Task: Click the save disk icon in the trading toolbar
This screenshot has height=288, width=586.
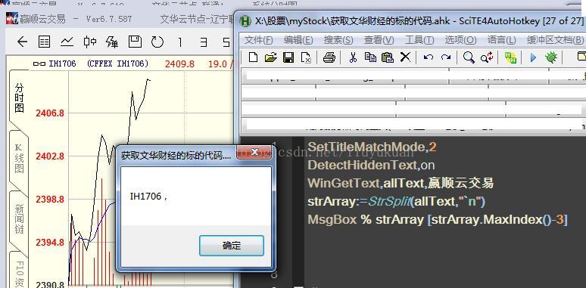Action: pyautogui.click(x=135, y=42)
